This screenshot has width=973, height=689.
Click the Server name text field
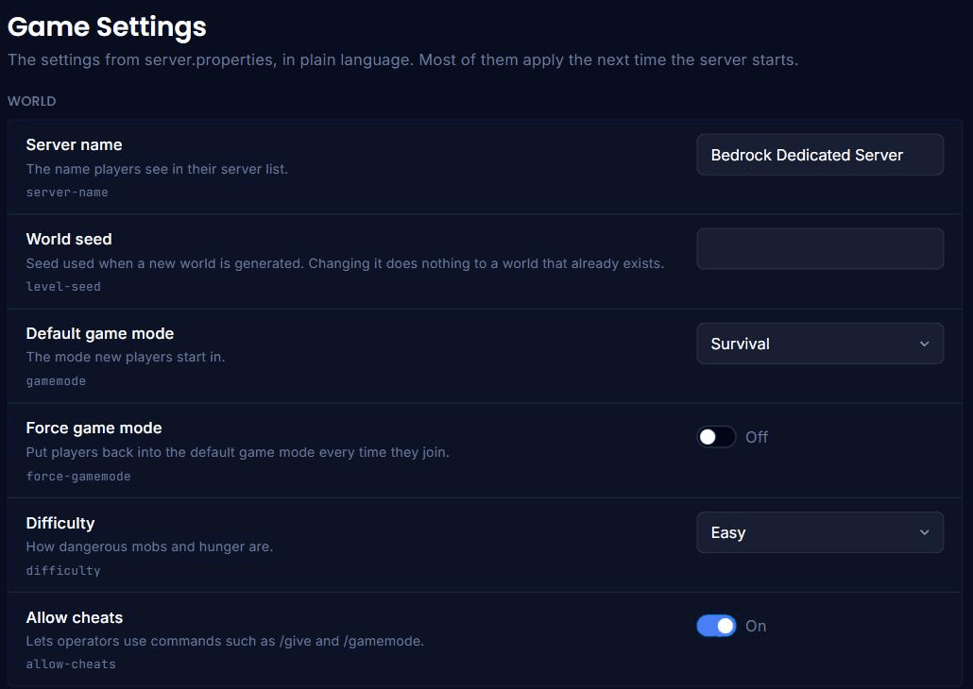pos(820,155)
